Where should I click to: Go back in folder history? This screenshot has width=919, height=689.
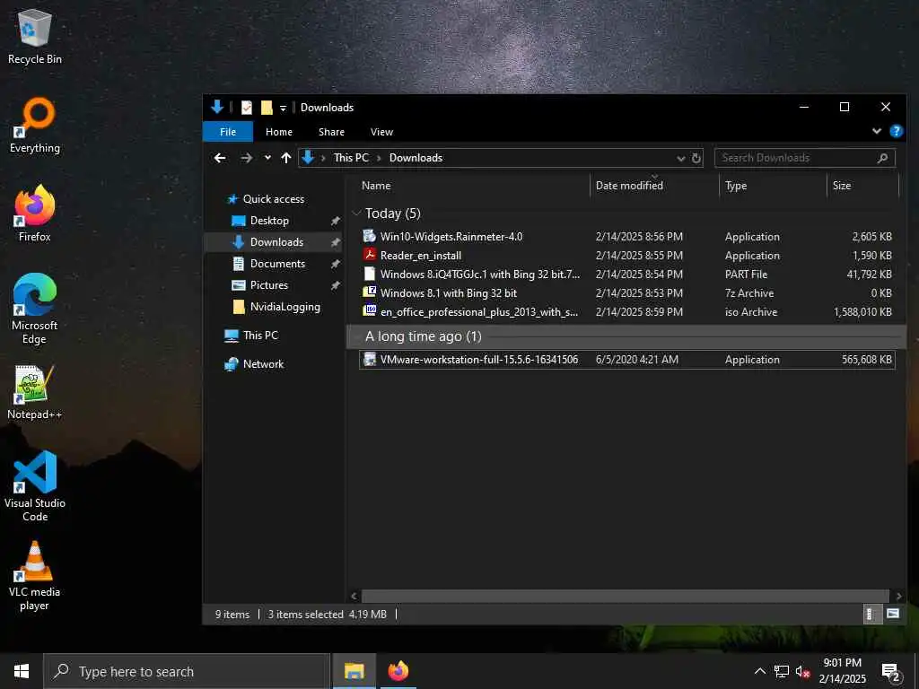pyautogui.click(x=220, y=158)
